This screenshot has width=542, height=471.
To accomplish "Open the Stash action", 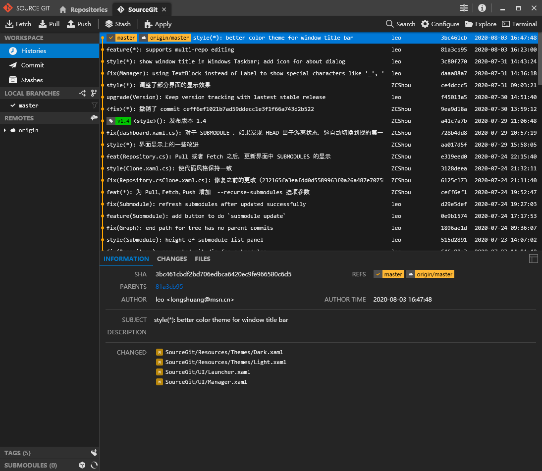I will point(118,24).
